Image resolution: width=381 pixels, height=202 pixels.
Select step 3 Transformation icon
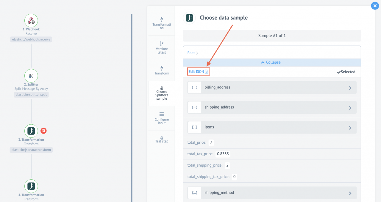point(31,131)
